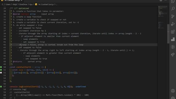
Task: Click the staircase-shaped activity bar icon
Action: coord(173,39)
